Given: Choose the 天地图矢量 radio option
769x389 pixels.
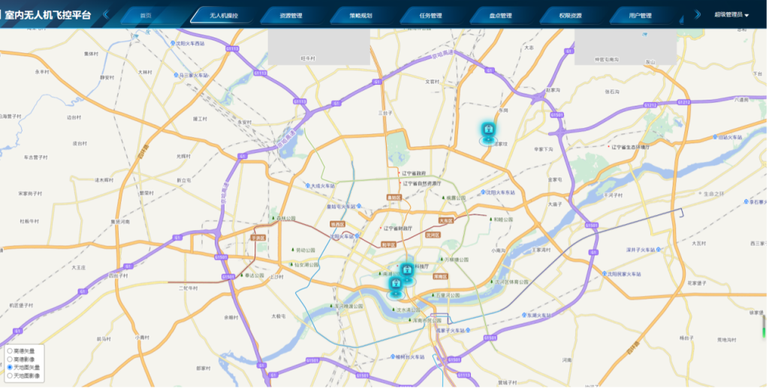Looking at the screenshot, I should tap(10, 367).
